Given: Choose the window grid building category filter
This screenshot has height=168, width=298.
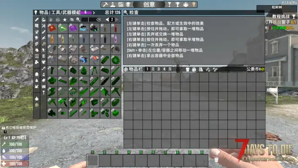Looking at the screenshot, I should pos(37,56).
